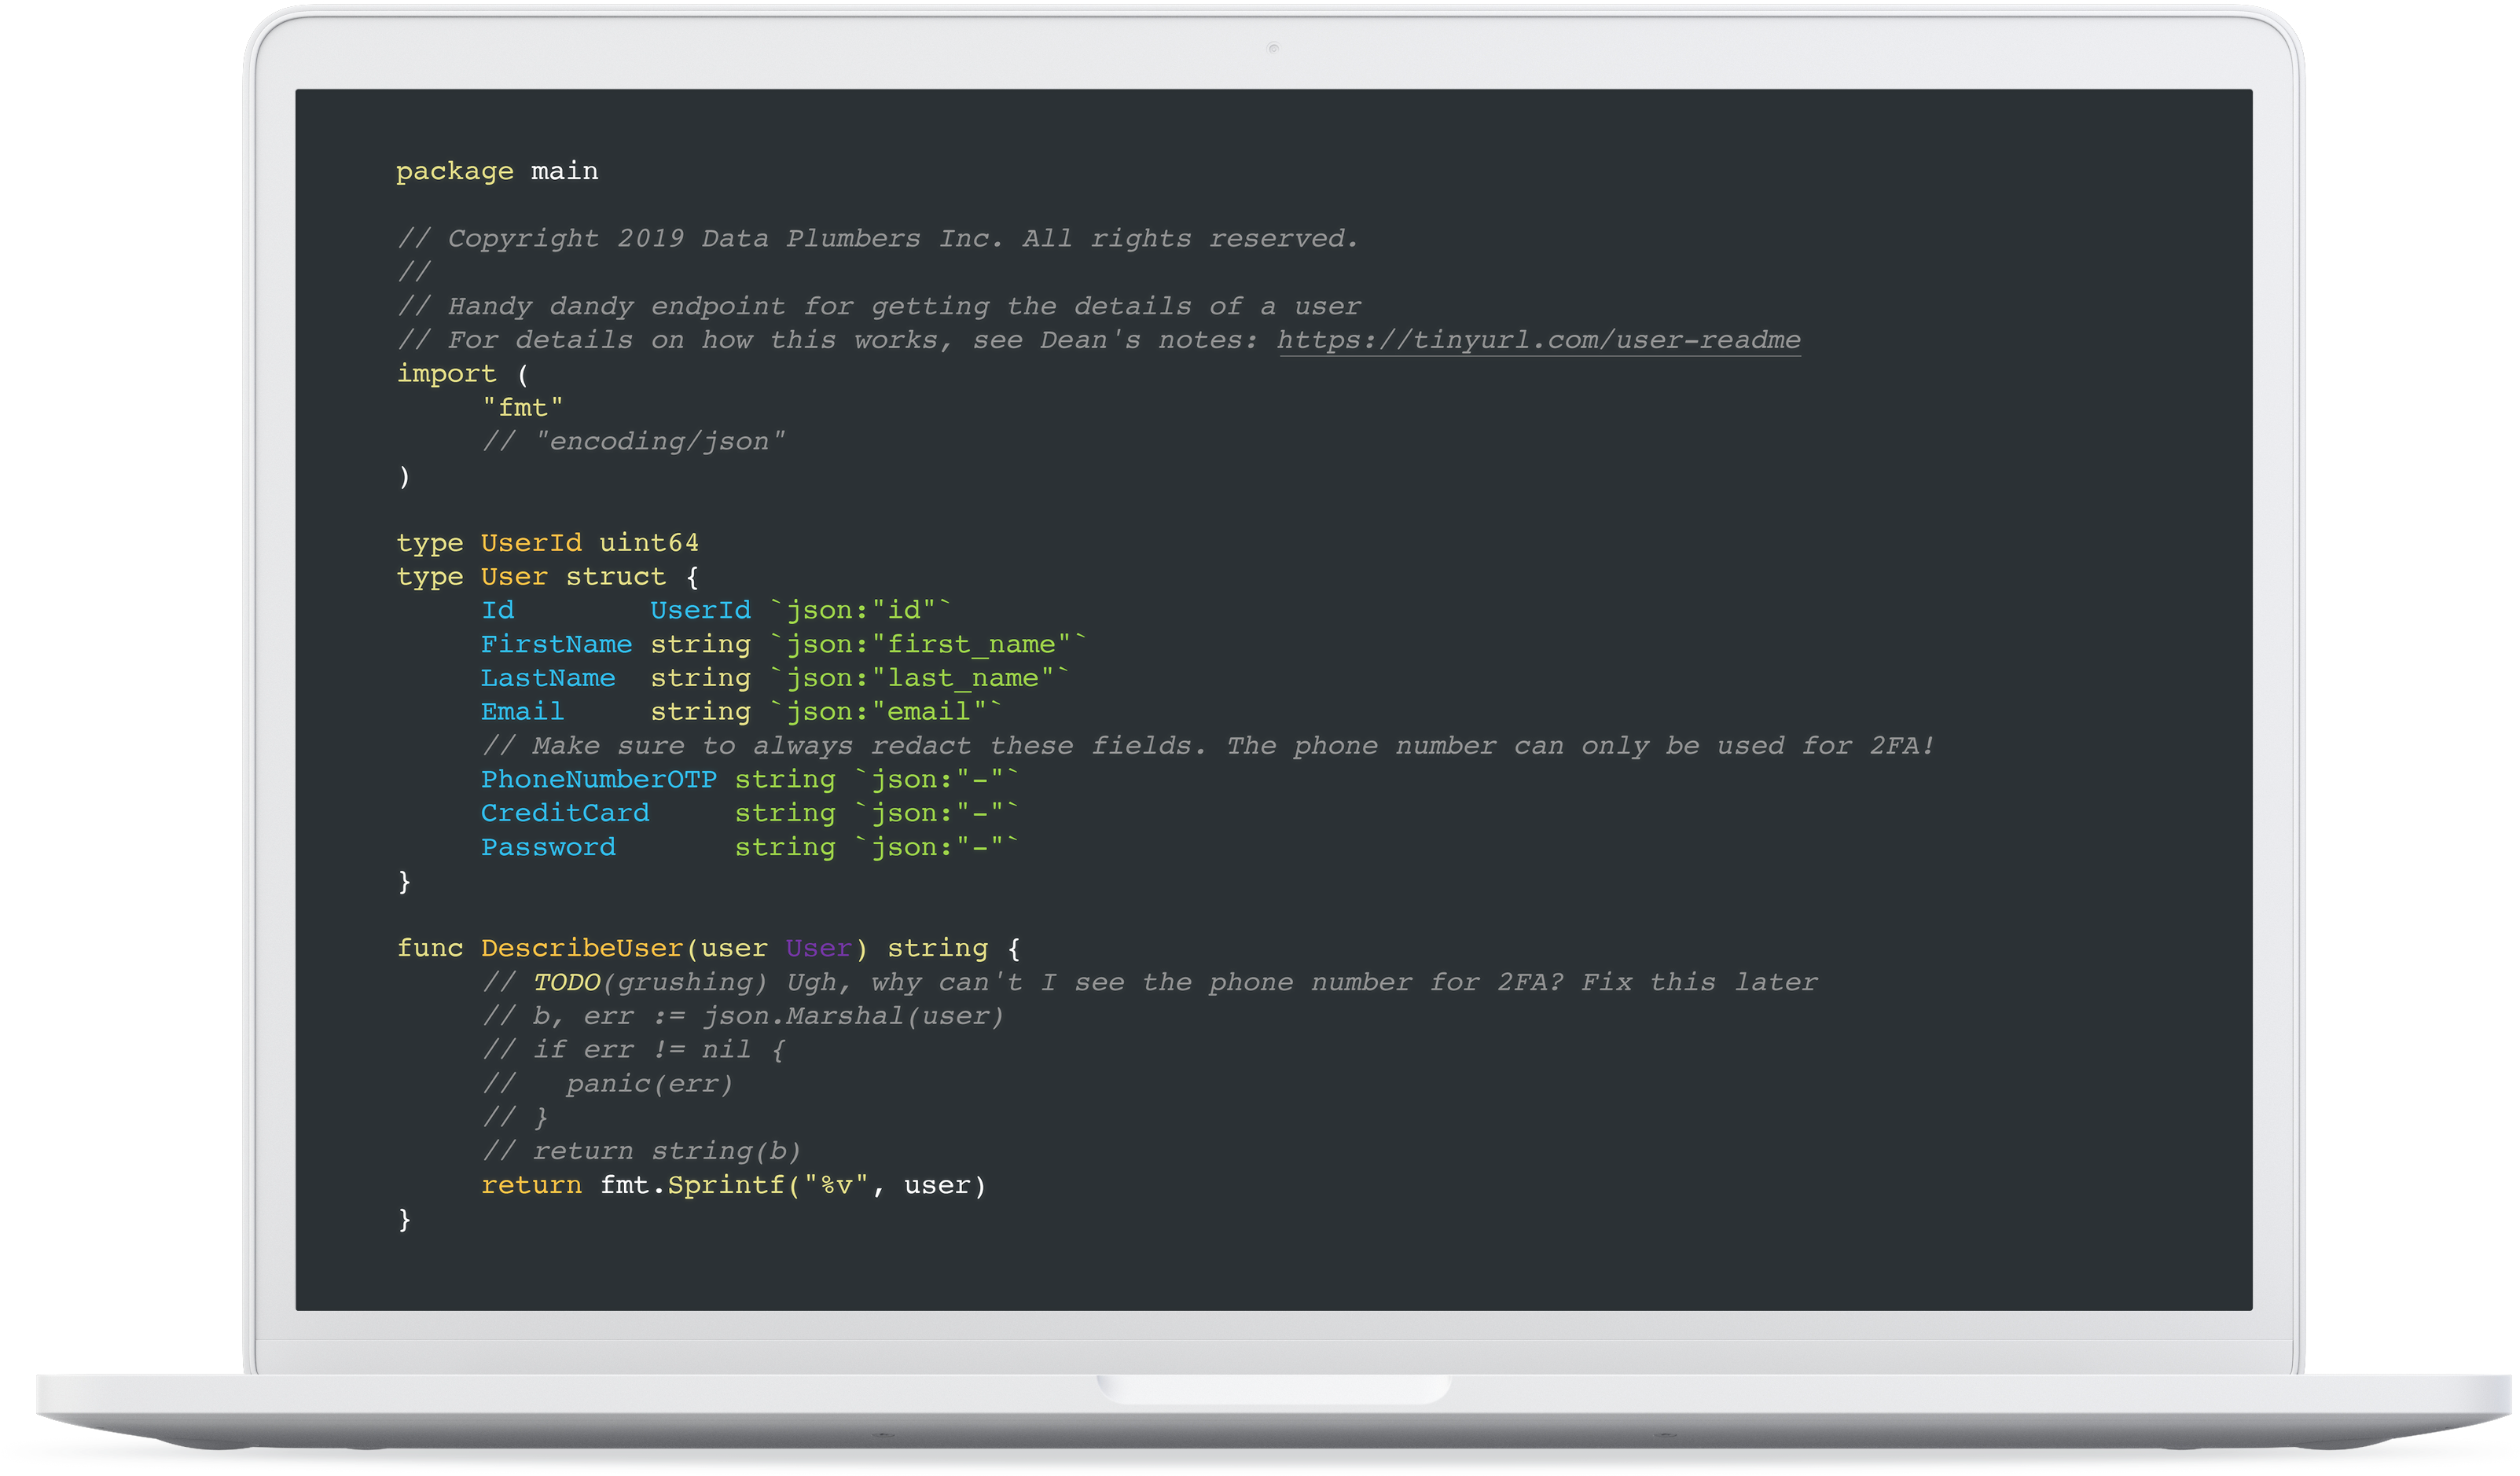The width and height of the screenshot is (2520, 1476).
Task: Click the 'Password' field name
Action: 548,847
